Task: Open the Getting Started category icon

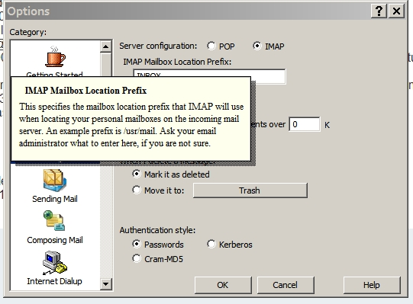Action: click(55, 57)
